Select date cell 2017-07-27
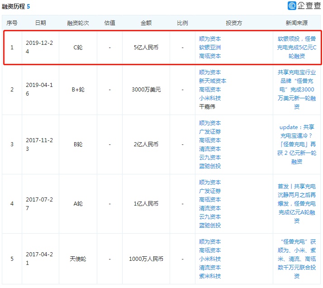323x288 pixels. click(x=39, y=204)
